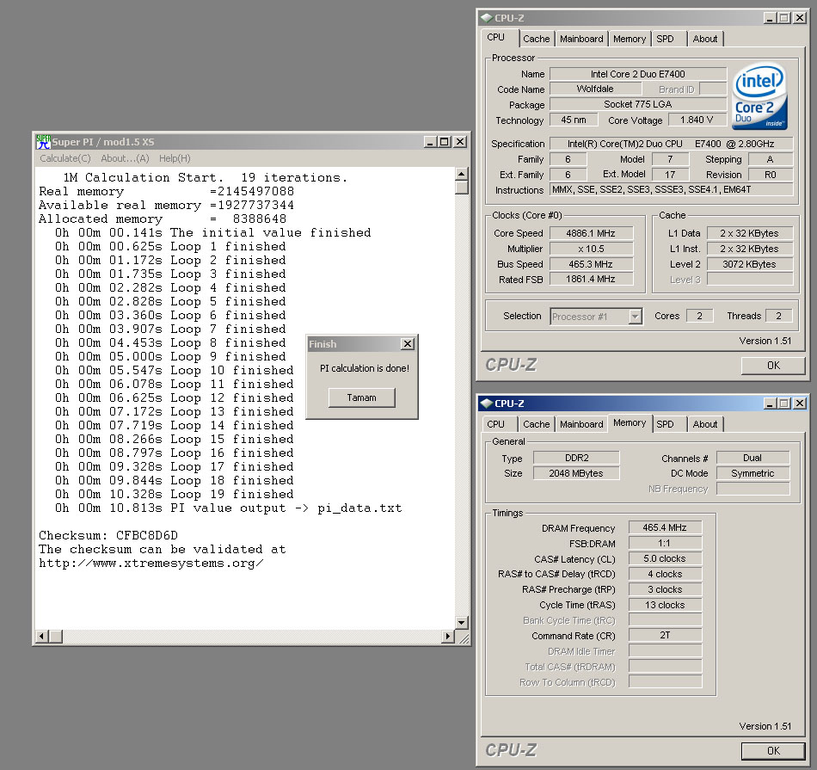Close the lower CPU-Z window
Viewport: 817px width, 770px height.
click(800, 403)
